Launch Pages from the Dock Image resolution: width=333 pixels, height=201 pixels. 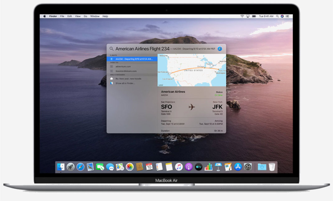(228, 167)
